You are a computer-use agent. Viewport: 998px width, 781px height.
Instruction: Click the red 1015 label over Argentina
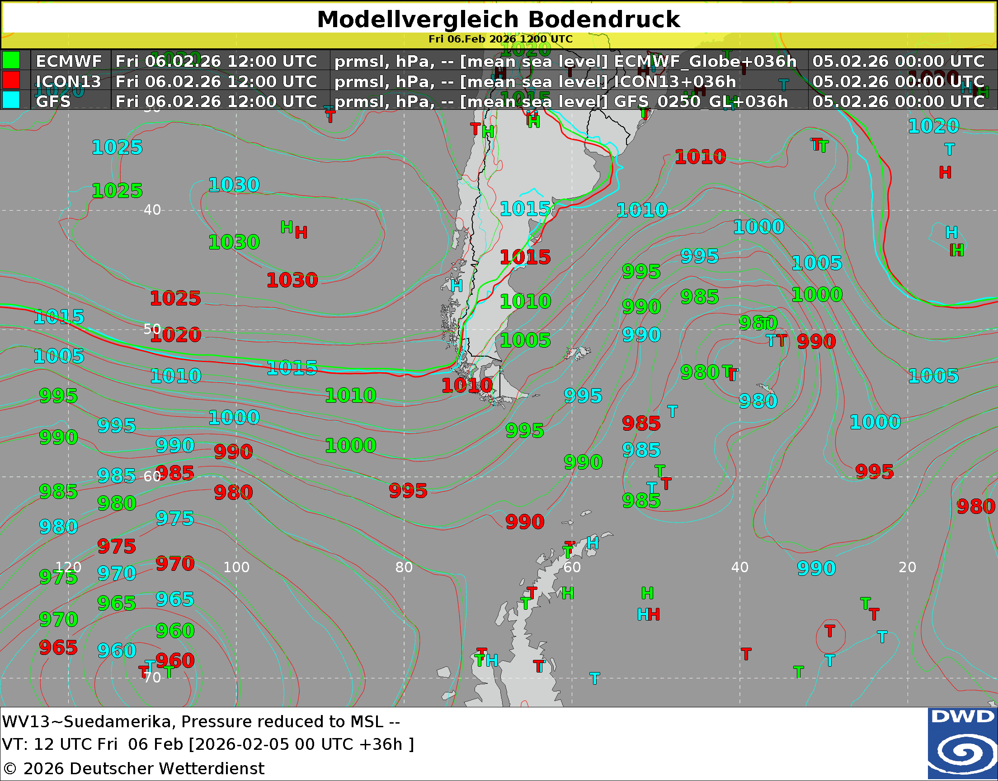point(525,257)
